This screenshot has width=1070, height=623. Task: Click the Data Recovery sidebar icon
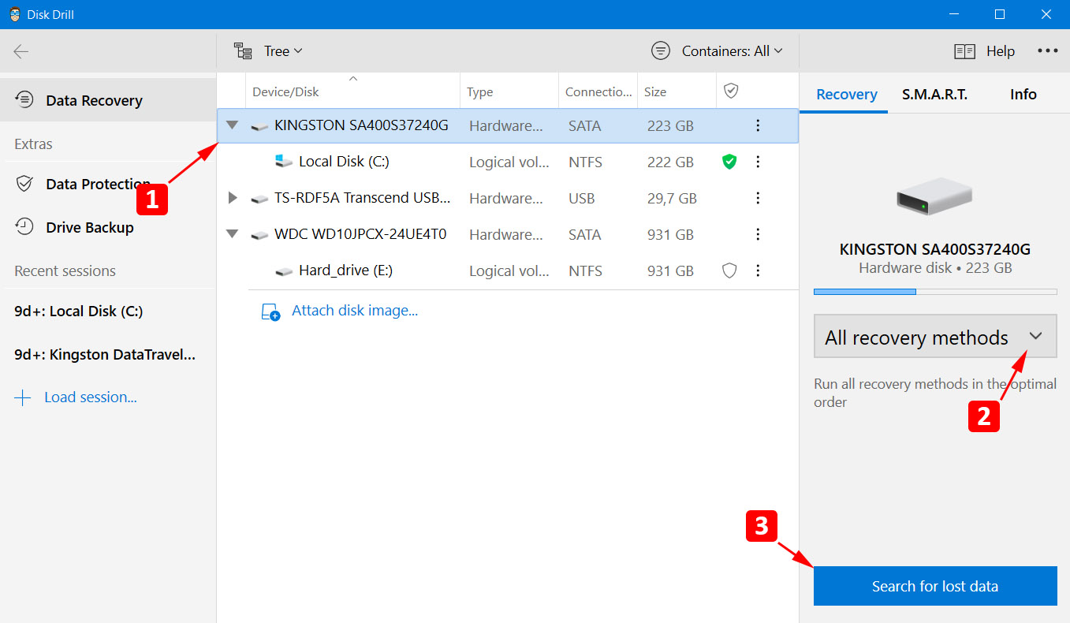(x=24, y=99)
